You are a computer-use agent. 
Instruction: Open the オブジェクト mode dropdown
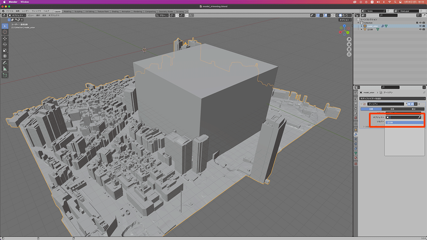click(x=17, y=15)
